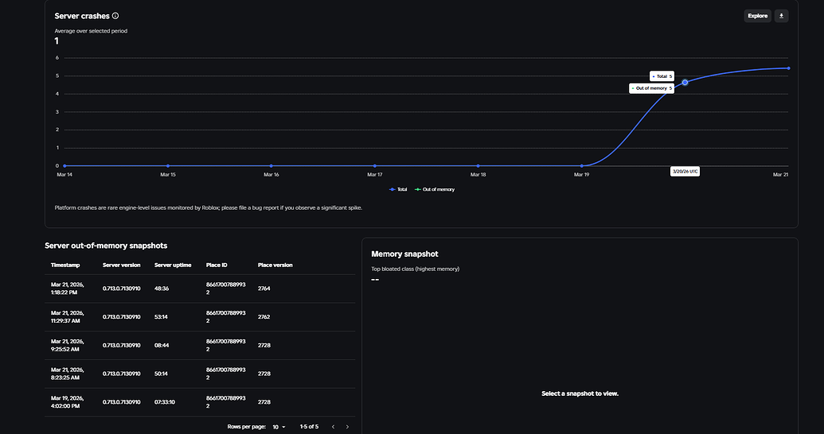Go to the previous table page
Screen dimensions: 824x434
pos(333,427)
